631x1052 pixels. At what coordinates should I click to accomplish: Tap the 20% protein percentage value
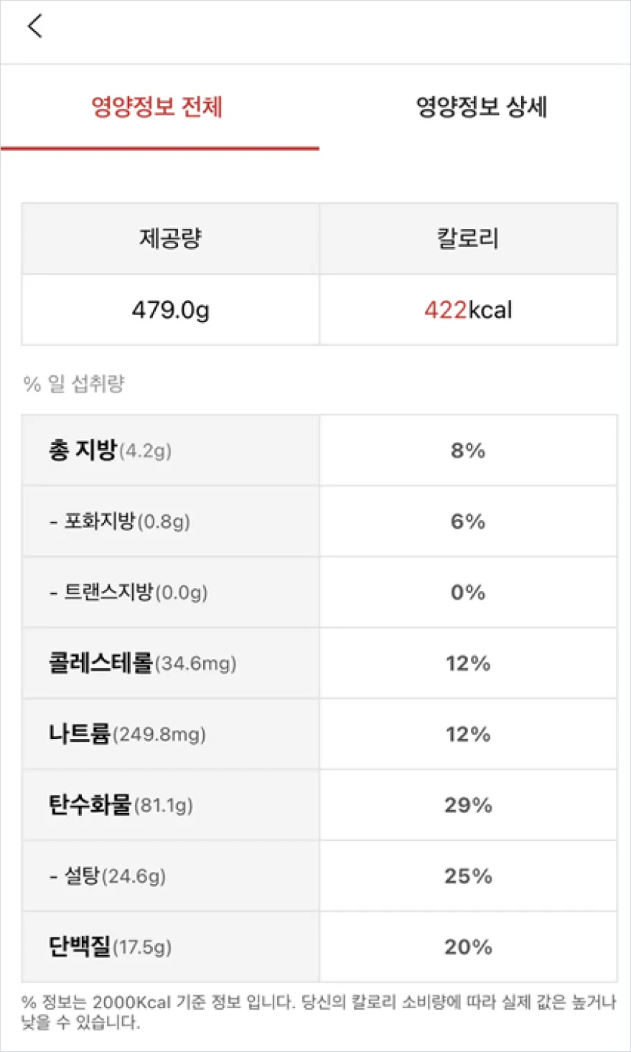pos(468,947)
